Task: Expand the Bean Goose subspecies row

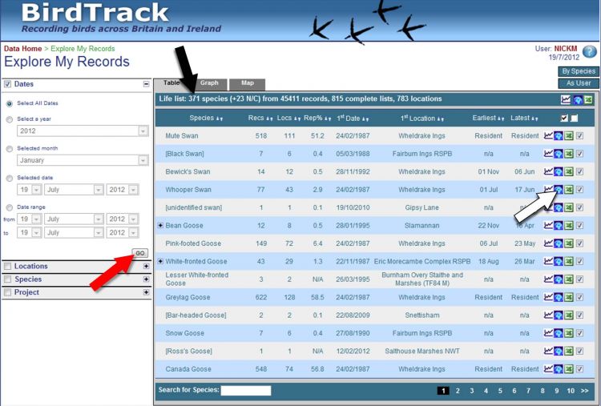Action: pyautogui.click(x=160, y=225)
